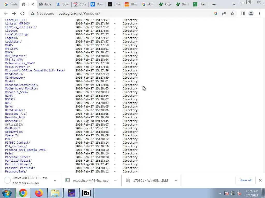Screen dimensions: 265x198
Task: Open the PartitionWizard/ directory
Action: click(18, 164)
